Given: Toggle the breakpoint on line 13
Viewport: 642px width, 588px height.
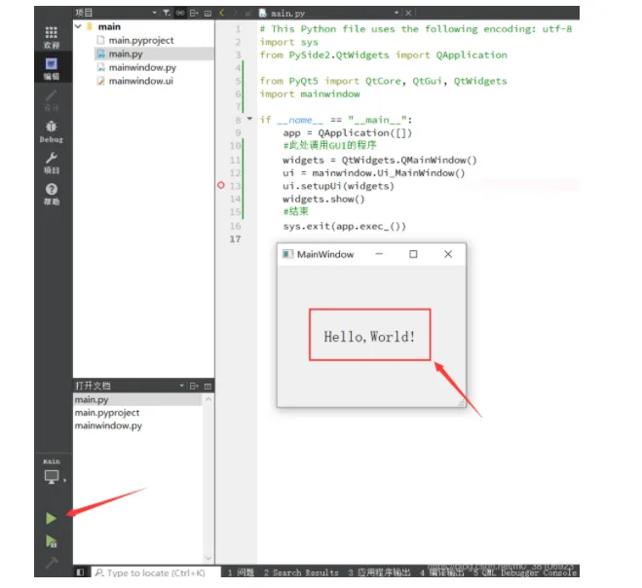Looking at the screenshot, I should (x=221, y=185).
